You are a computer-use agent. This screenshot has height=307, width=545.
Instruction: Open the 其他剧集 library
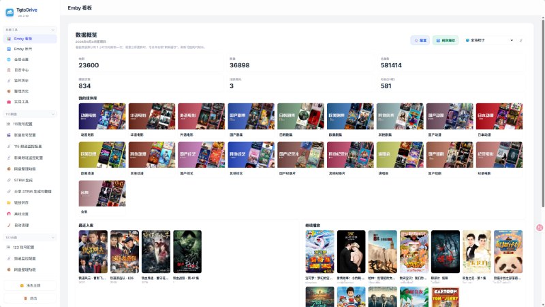pos(400,120)
